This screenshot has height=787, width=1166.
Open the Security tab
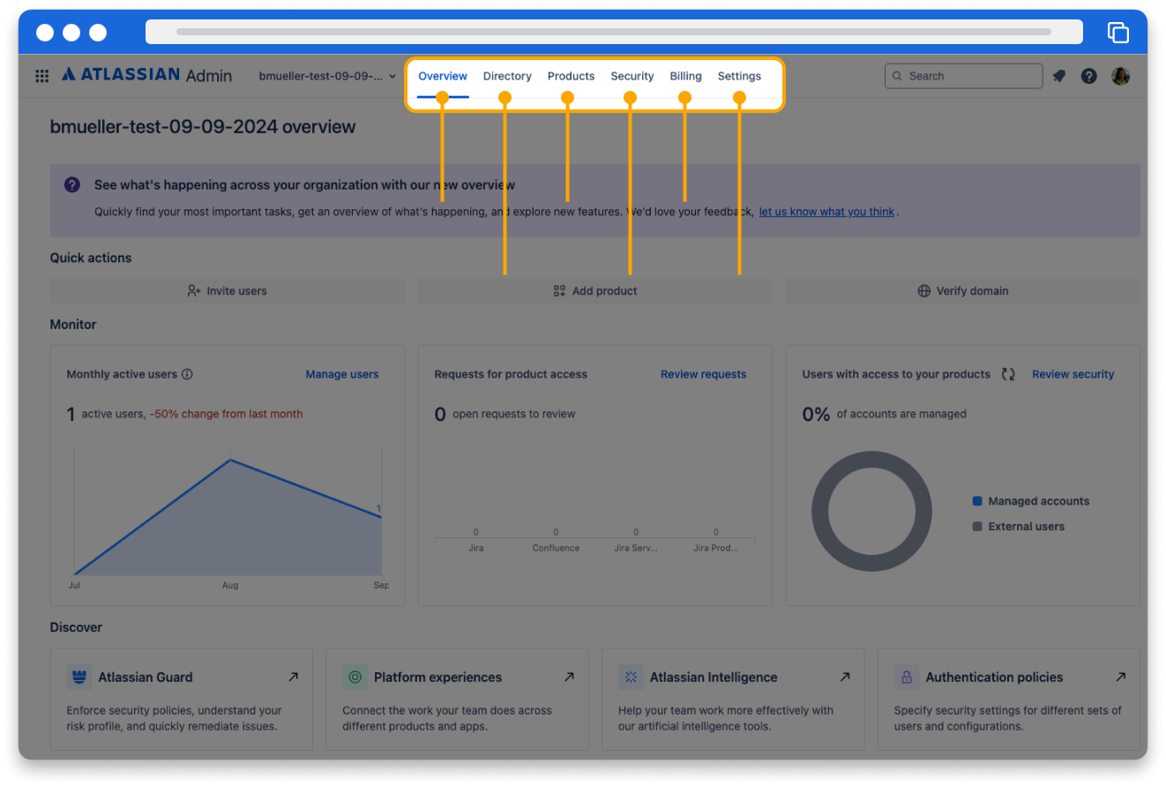pos(632,76)
